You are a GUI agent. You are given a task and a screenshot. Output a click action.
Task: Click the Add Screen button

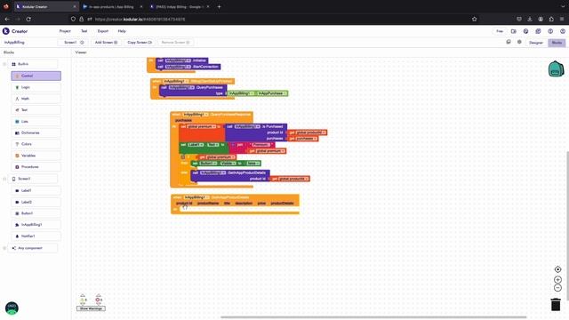pos(106,43)
